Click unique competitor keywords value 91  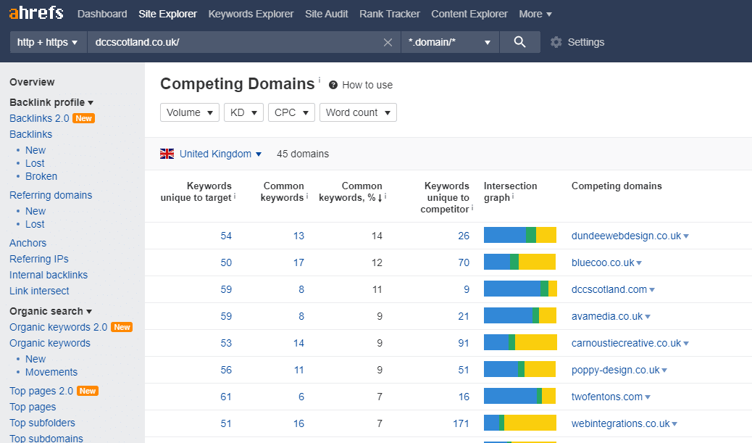coord(464,343)
